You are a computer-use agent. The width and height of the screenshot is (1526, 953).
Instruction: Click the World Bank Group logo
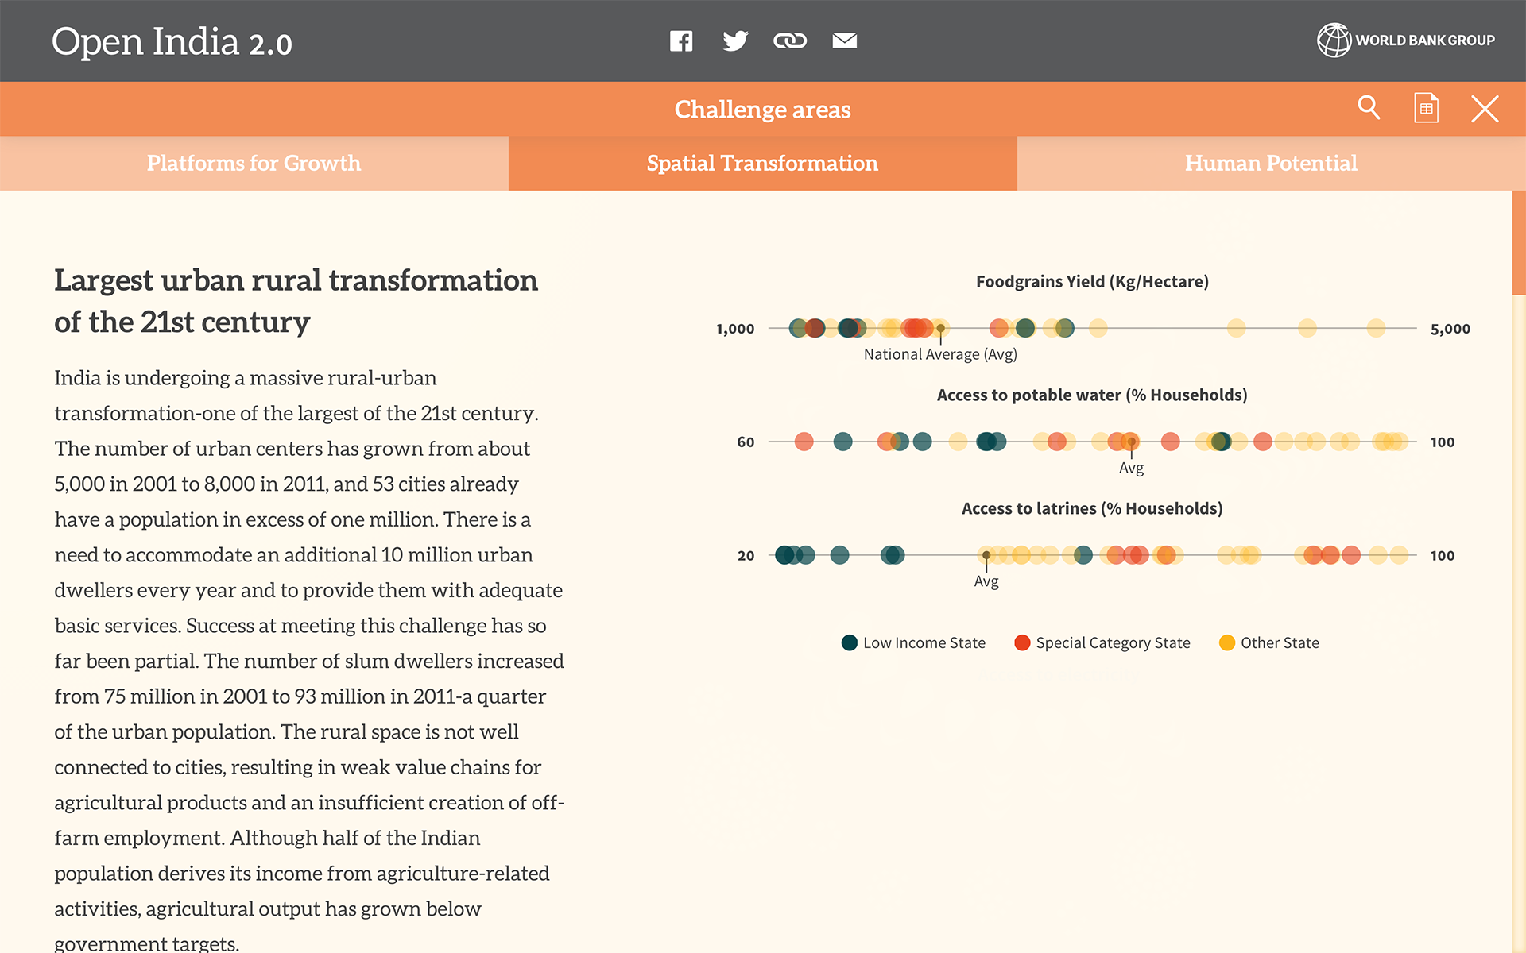click(1405, 40)
